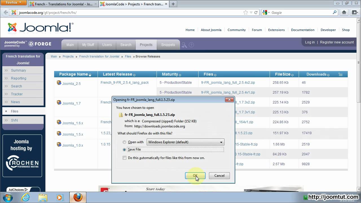This screenshot has height=203, width=361.
Task: Sort by FileSize column arrow
Action: pyautogui.click(x=292, y=75)
